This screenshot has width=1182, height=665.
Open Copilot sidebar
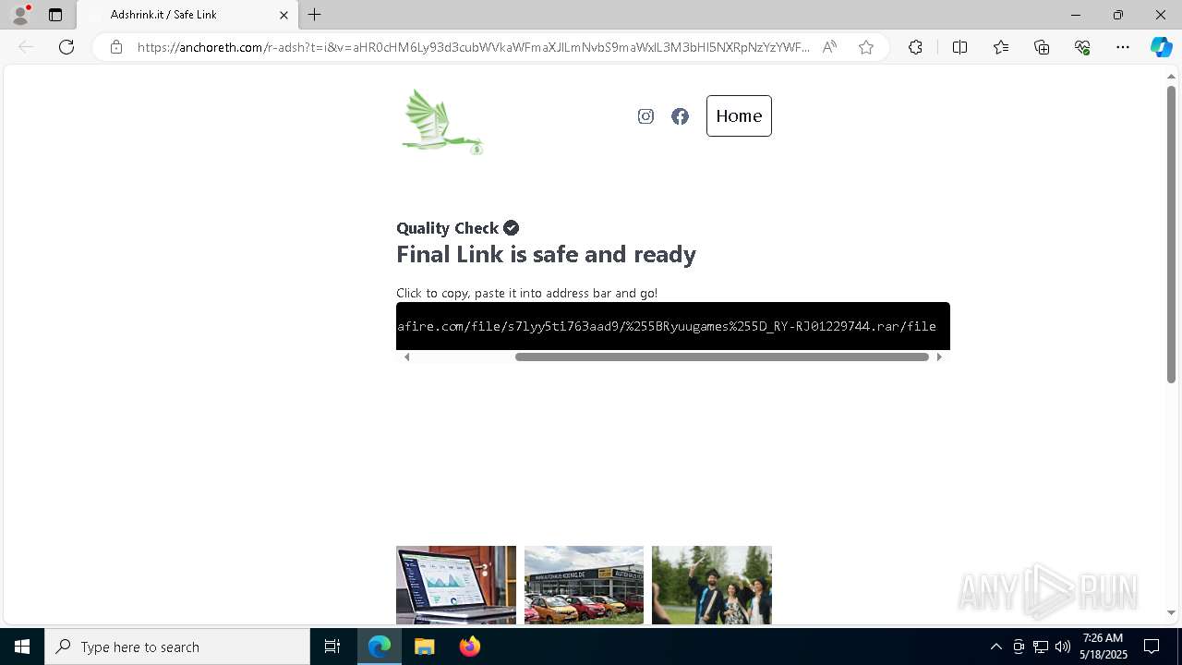1161,47
